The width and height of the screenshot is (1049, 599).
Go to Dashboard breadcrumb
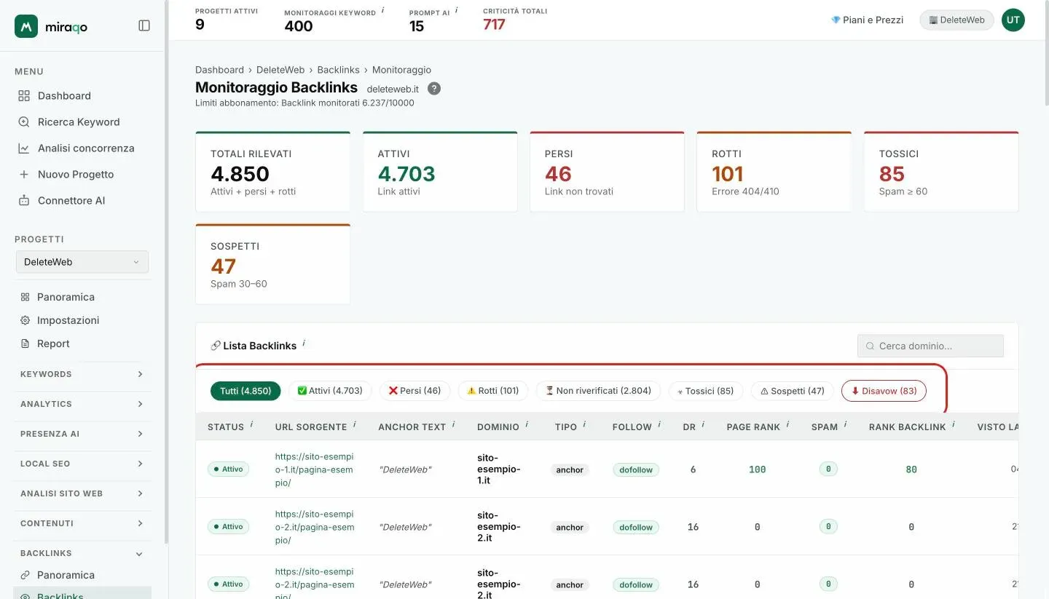(x=219, y=70)
